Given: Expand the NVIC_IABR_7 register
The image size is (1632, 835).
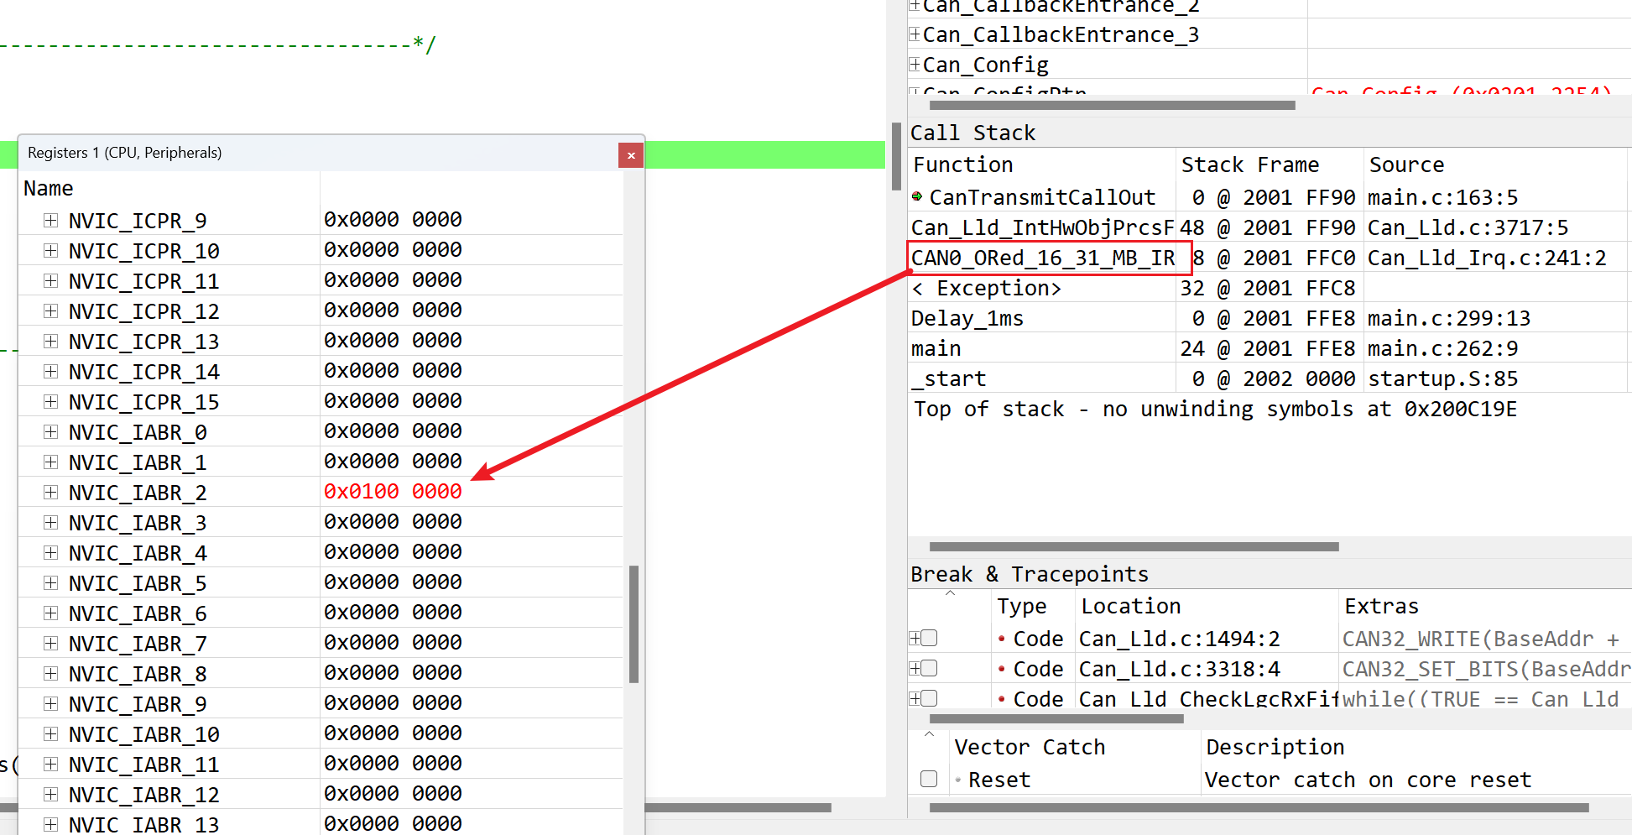Looking at the screenshot, I should click(x=51, y=643).
